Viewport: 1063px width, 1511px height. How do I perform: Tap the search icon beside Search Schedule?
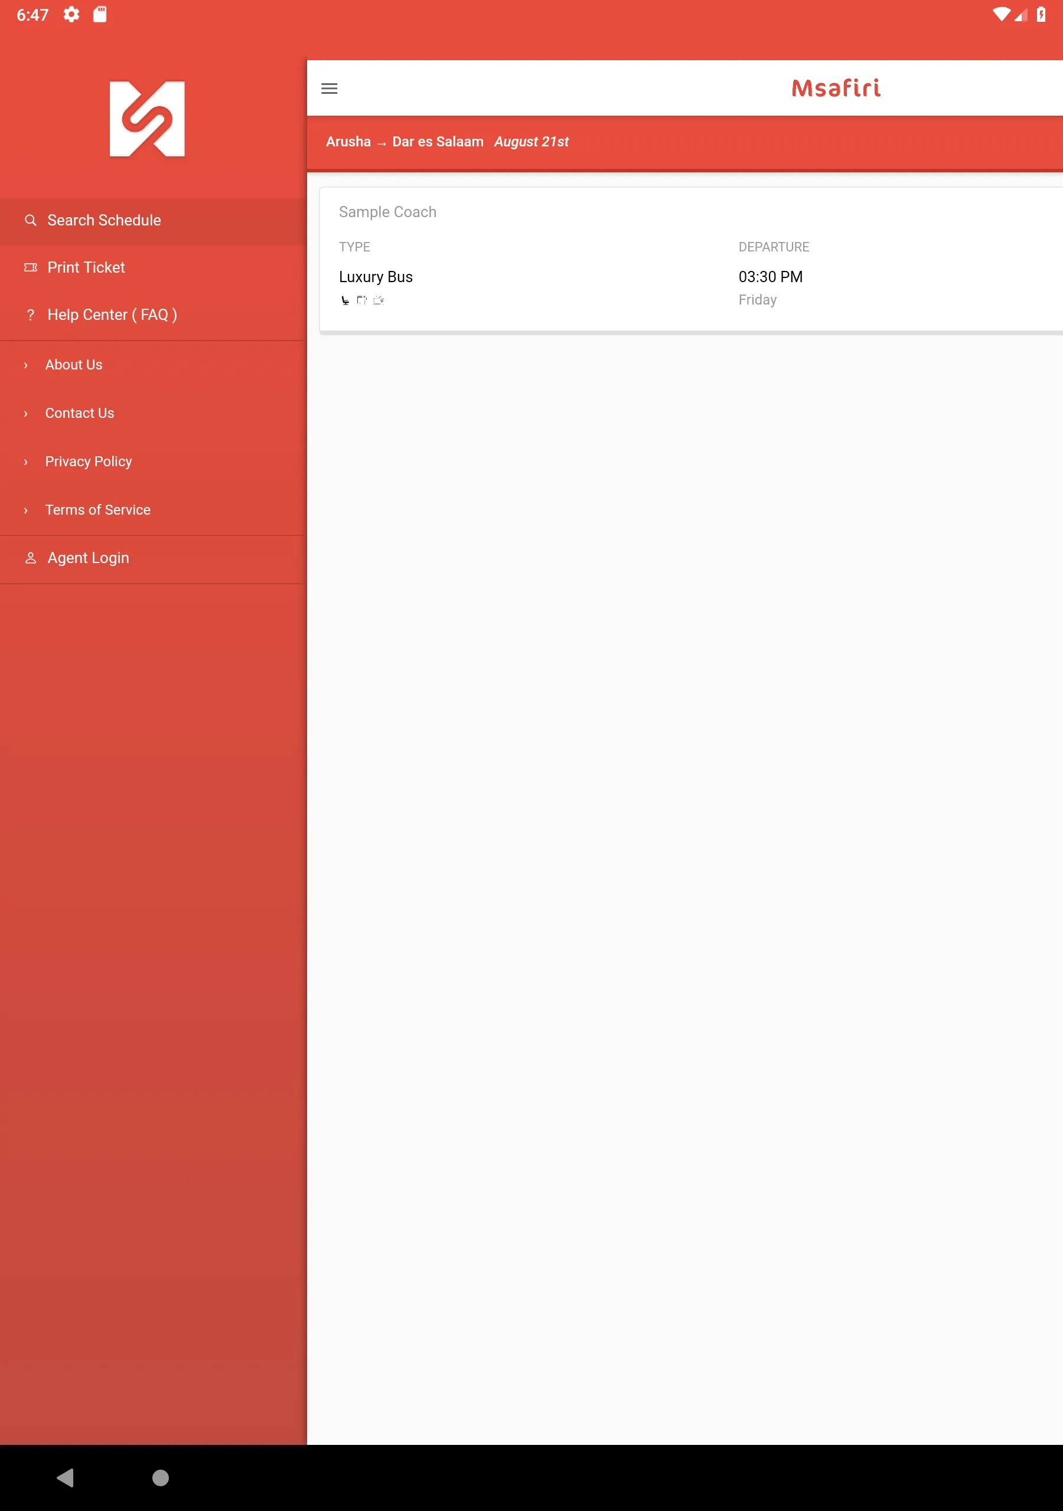coord(30,221)
